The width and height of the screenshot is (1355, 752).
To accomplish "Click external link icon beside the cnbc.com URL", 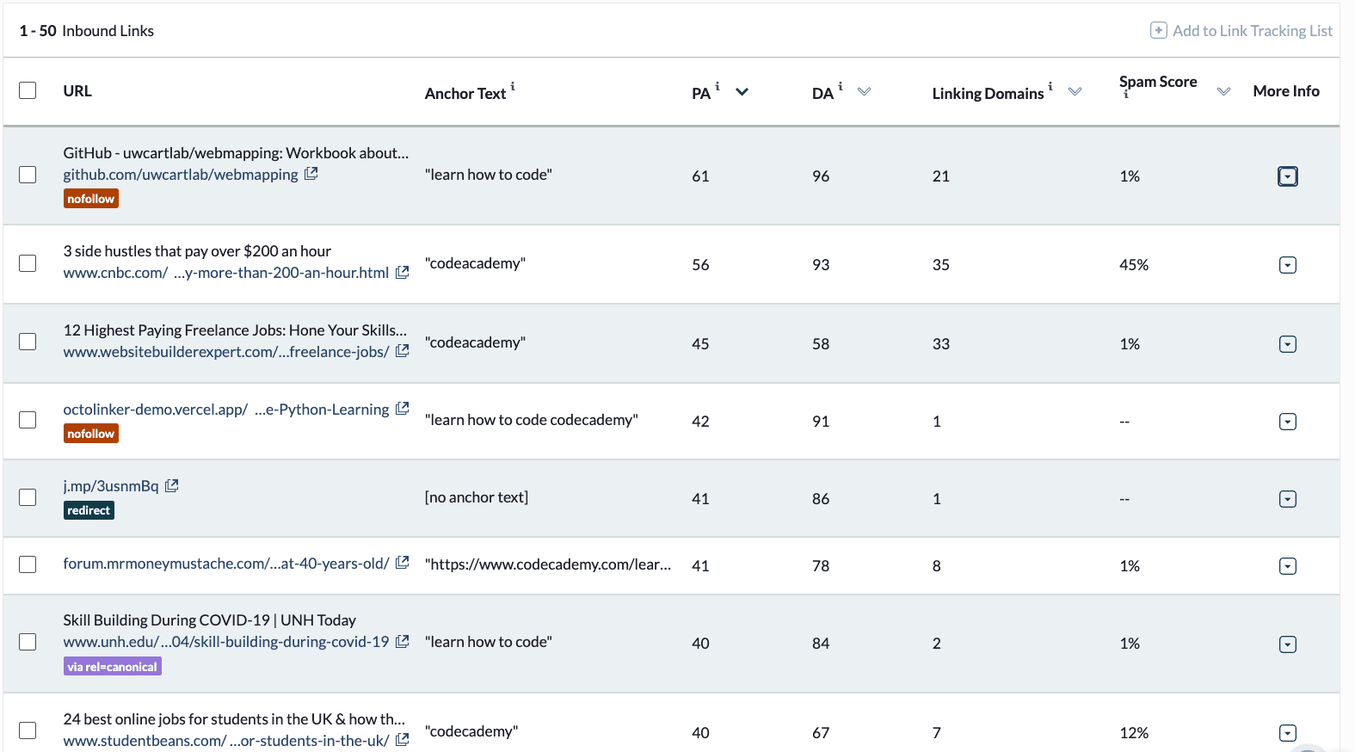I will tap(402, 273).
